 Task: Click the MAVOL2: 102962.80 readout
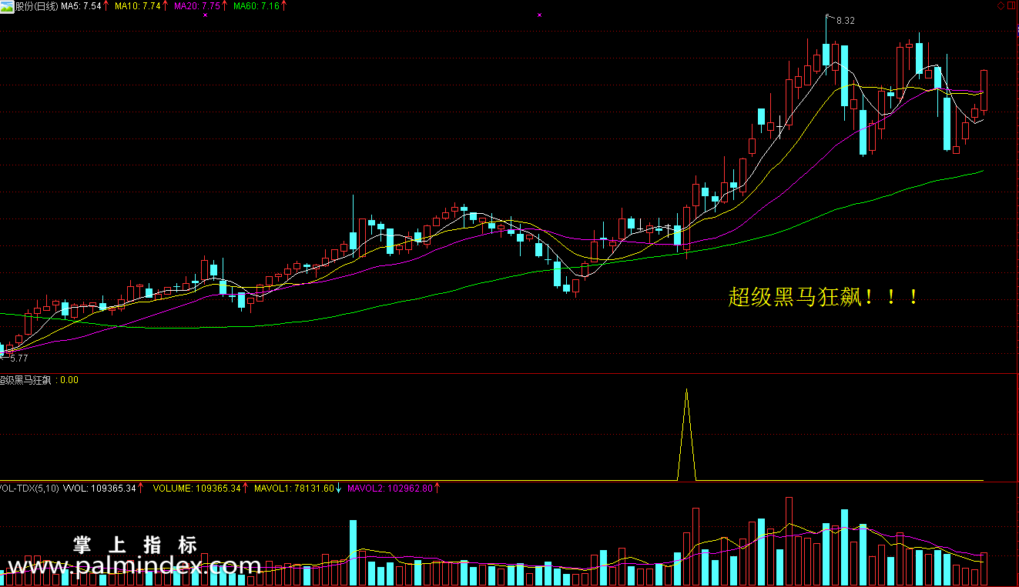pos(391,489)
